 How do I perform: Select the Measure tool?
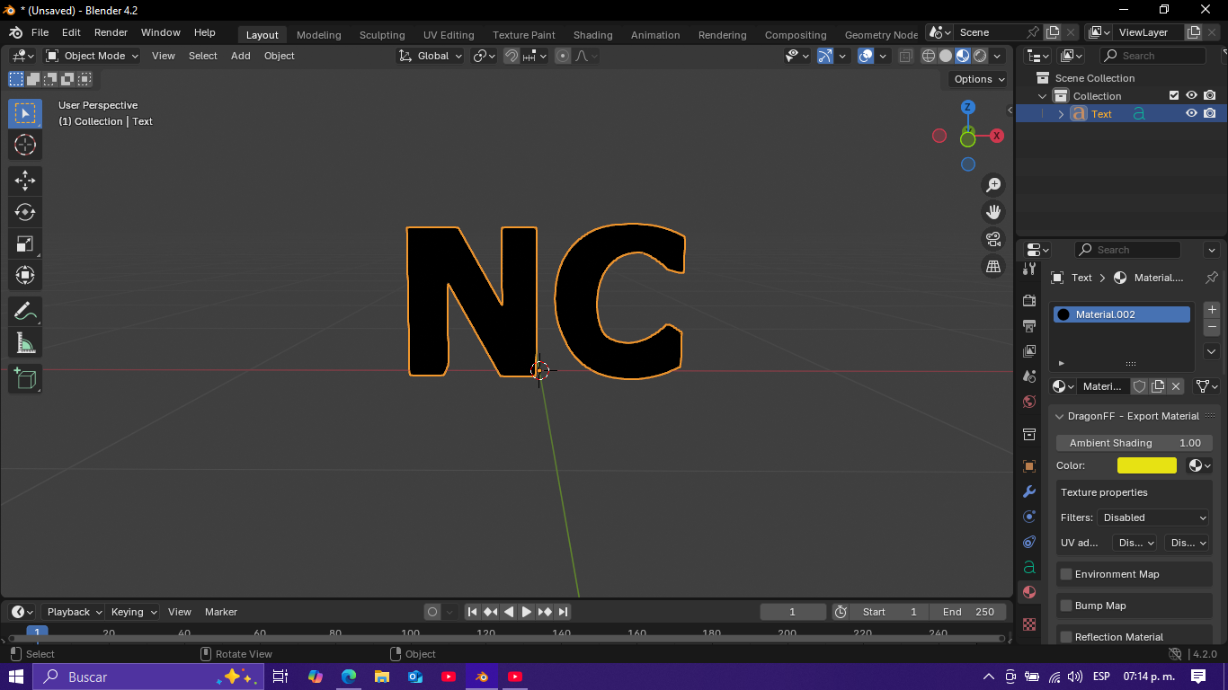25,343
